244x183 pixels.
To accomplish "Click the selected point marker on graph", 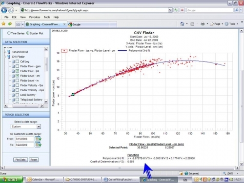I will (x=73, y=94).
